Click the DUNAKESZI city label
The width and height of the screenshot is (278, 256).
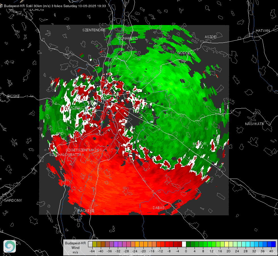(x=128, y=38)
